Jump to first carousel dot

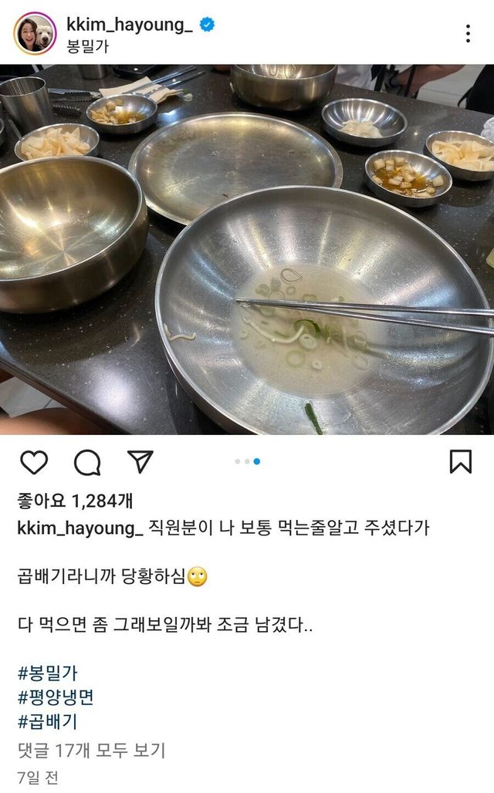pos(238,461)
